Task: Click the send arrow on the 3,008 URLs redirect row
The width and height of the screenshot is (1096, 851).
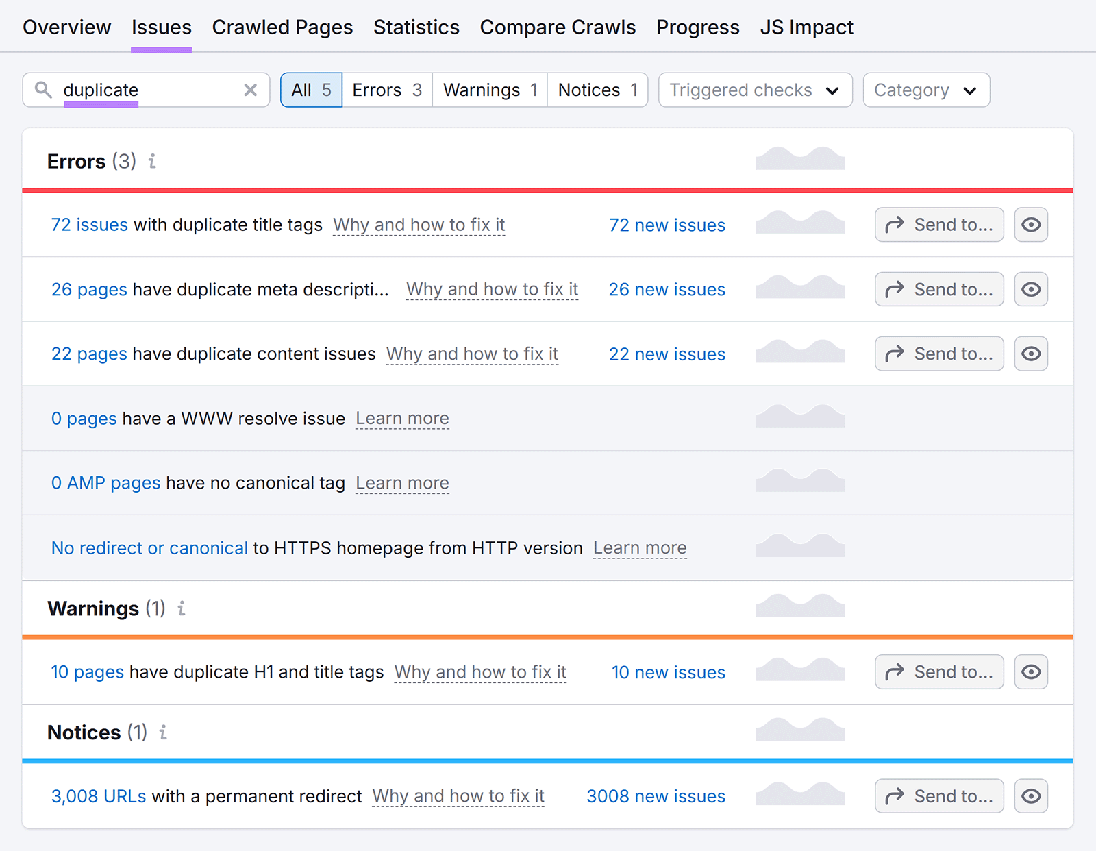Action: click(894, 795)
